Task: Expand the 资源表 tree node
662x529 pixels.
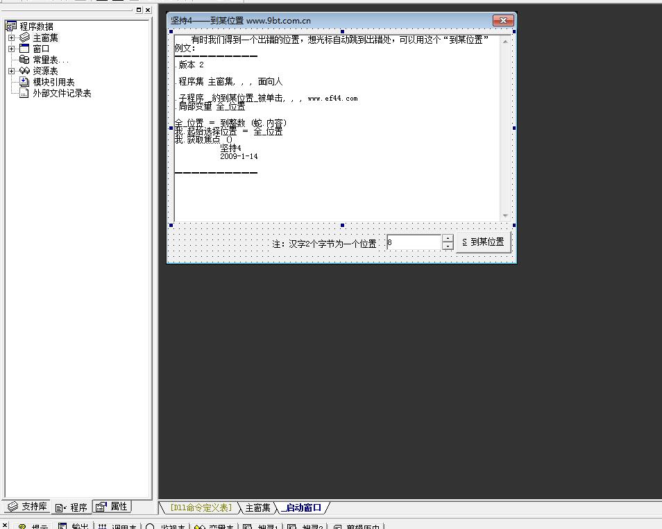Action: [11, 71]
